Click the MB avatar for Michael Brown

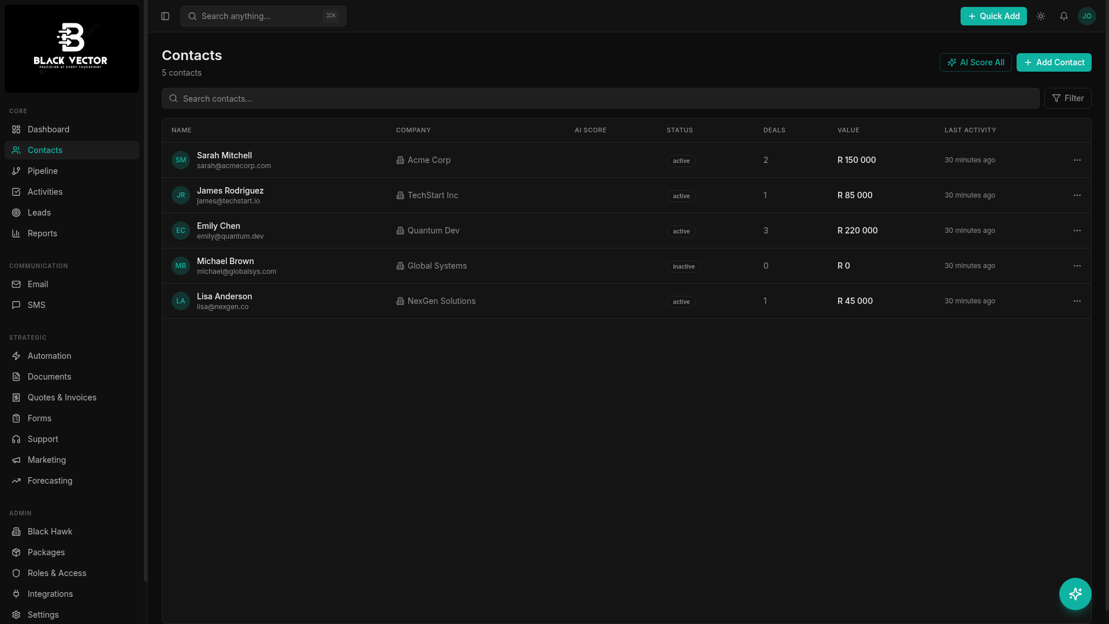tap(181, 266)
